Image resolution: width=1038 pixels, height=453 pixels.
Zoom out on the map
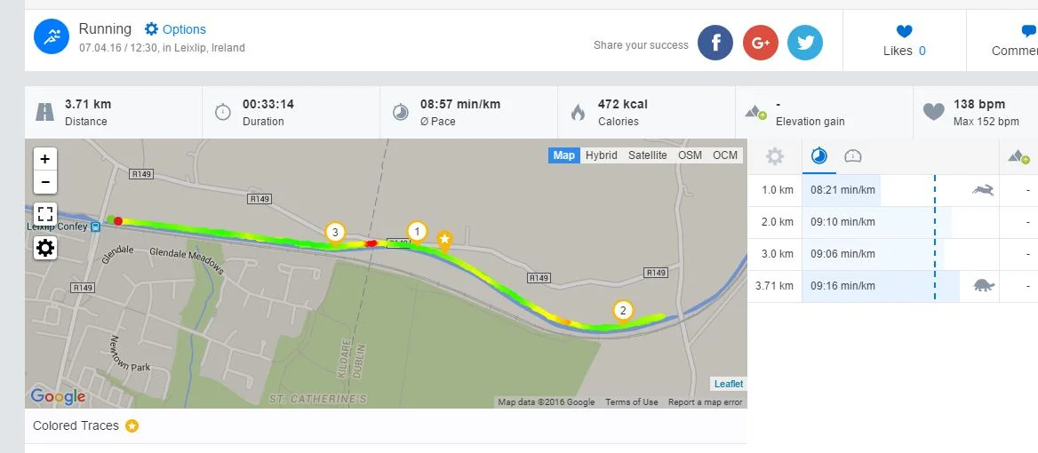[45, 182]
